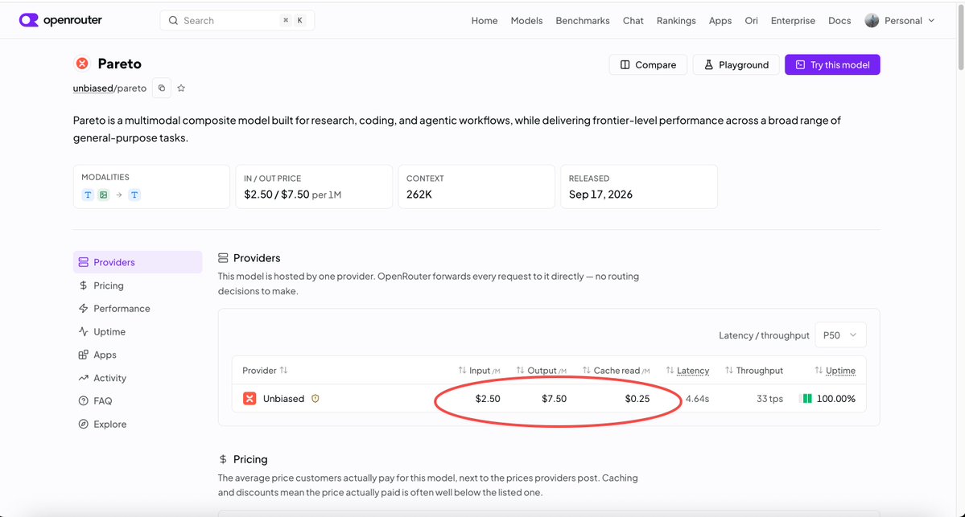Click the shield icon beside Unbiased
Viewport: 965px width, 517px height.
tap(315, 398)
